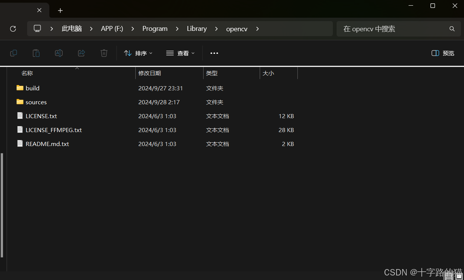
Task: Click the LICENSE.txt document icon
Action: (x=20, y=116)
